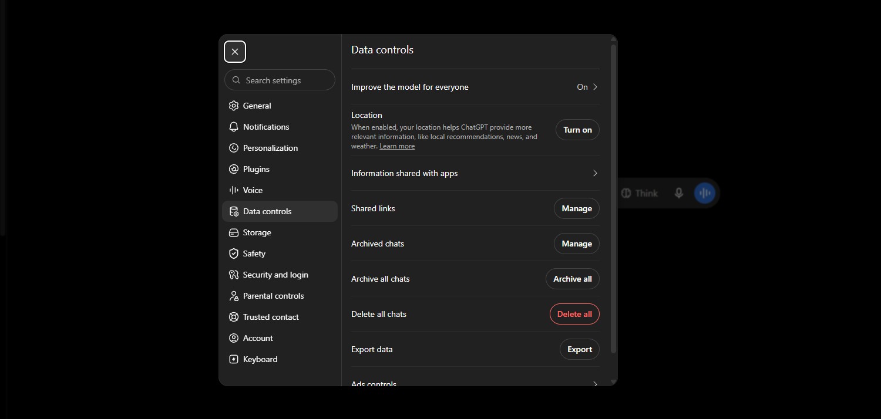Click the Plugins icon in sidebar
The width and height of the screenshot is (881, 419).
pyautogui.click(x=234, y=169)
